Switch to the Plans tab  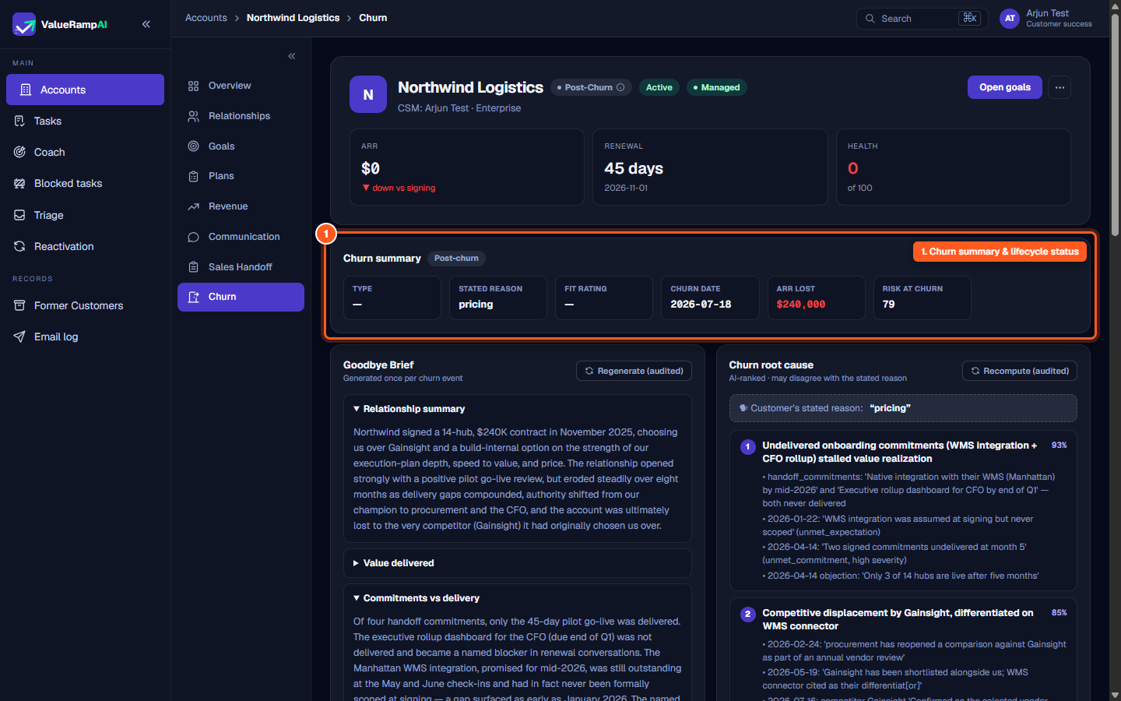[241, 176]
